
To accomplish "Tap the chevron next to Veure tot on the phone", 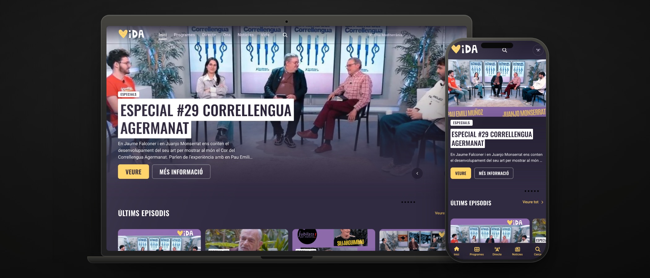I will 542,202.
